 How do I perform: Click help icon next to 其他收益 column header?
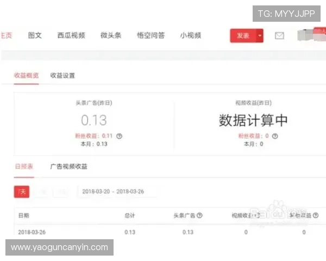(315, 215)
